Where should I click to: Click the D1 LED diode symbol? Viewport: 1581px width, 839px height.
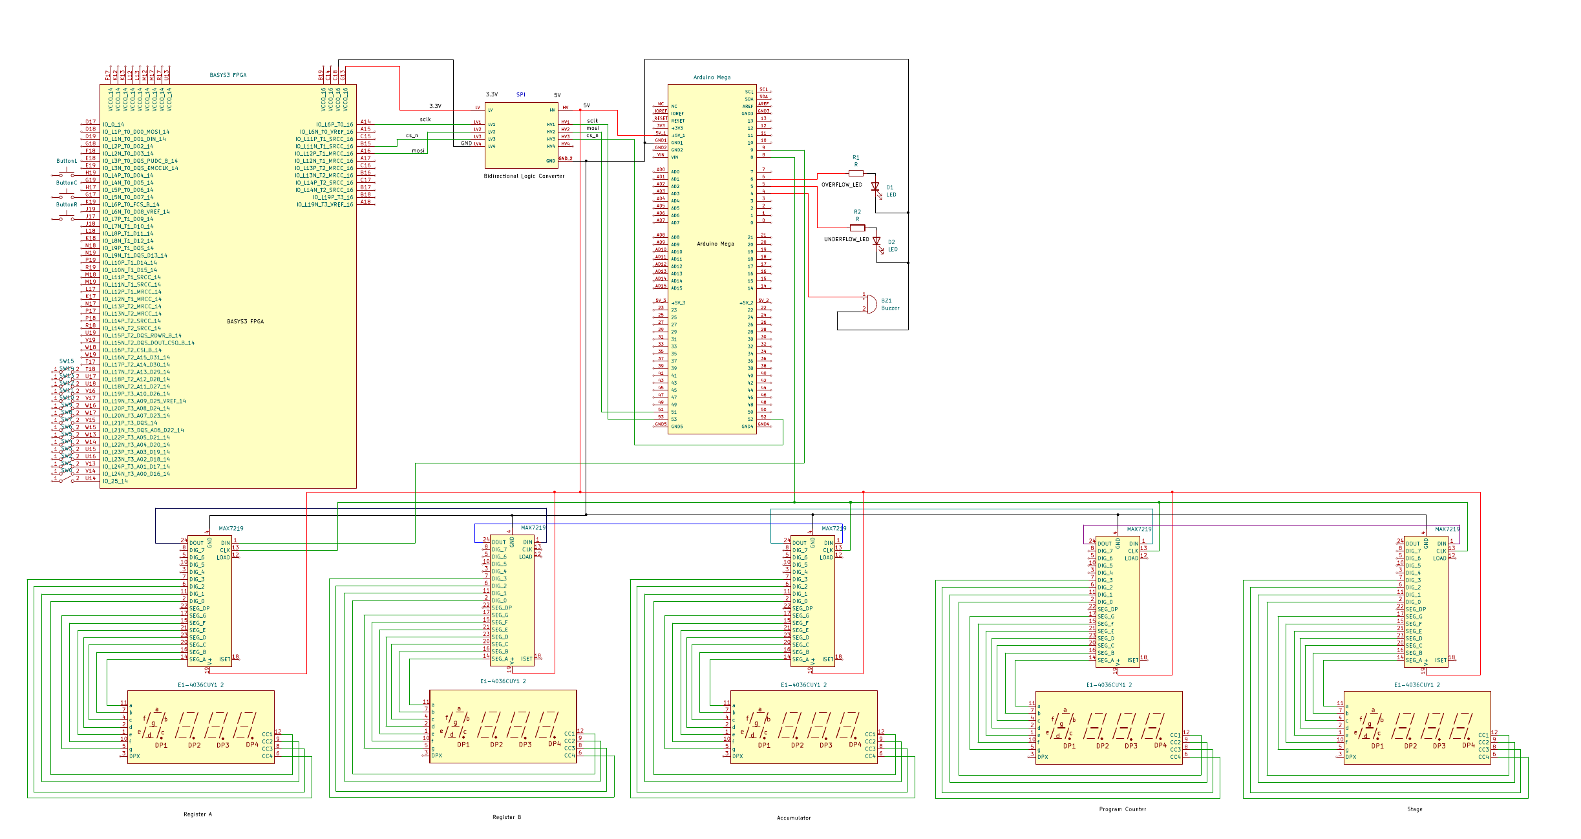click(x=875, y=187)
